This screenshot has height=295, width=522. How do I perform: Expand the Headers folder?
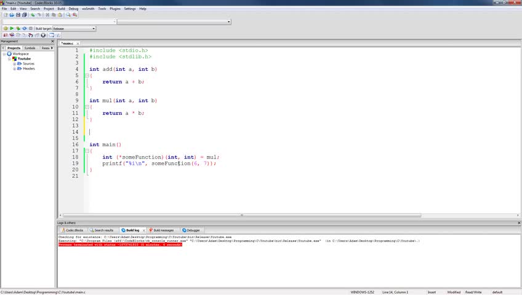(x=14, y=69)
